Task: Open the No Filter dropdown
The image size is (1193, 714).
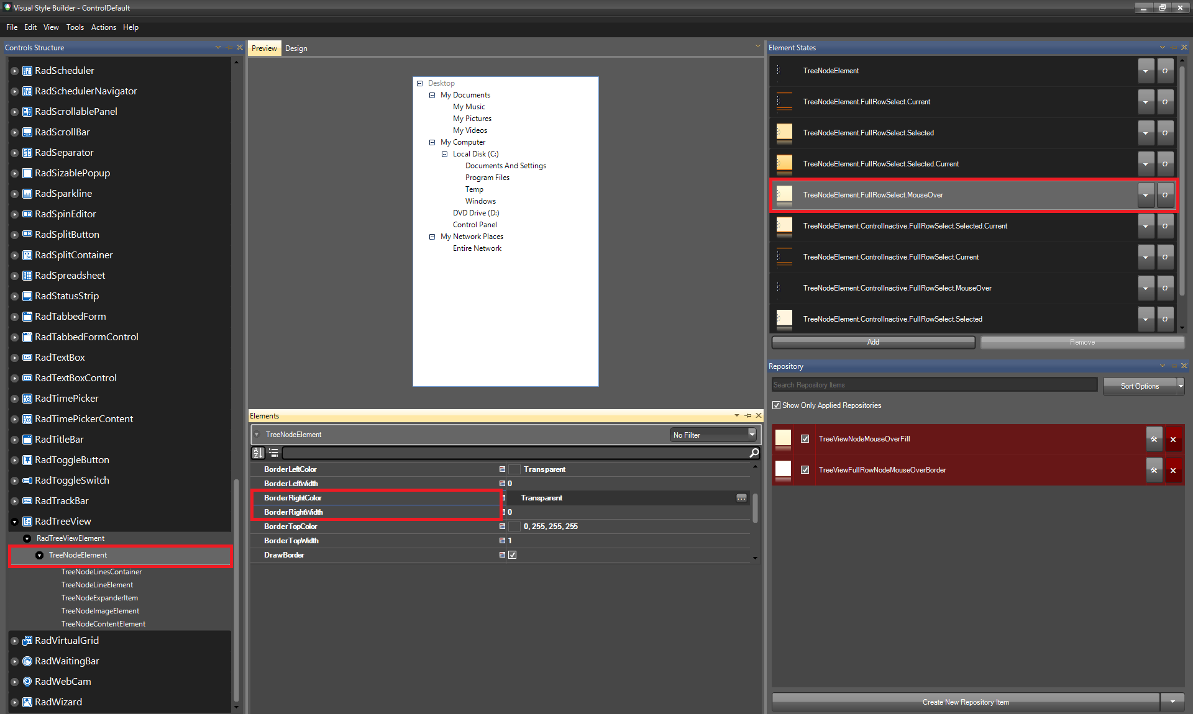Action: [713, 435]
